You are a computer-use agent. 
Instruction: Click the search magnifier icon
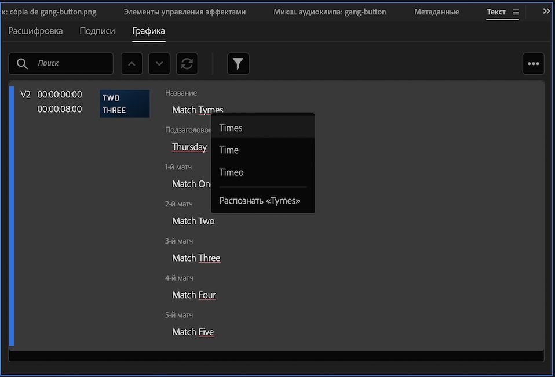point(22,64)
